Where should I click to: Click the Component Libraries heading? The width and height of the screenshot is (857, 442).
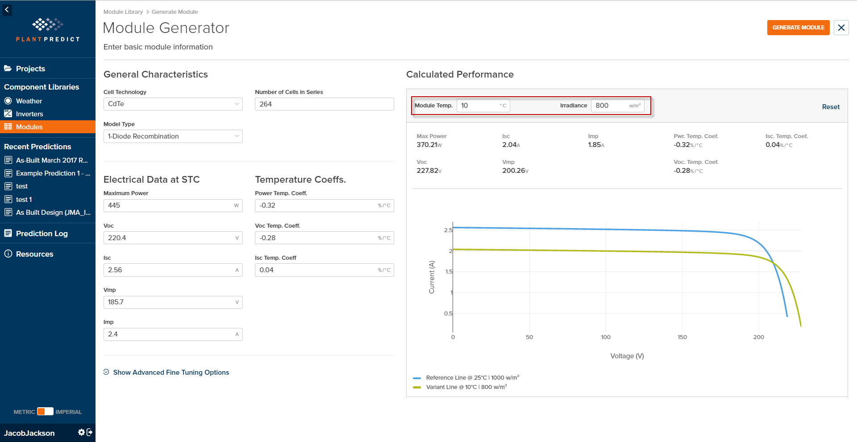pos(42,87)
